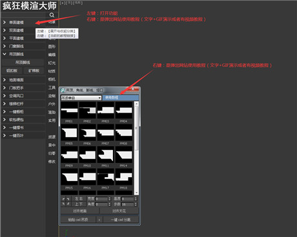Expand the 一键橱柜 category
This screenshot has width=297, height=237.
pyautogui.click(x=23, y=111)
